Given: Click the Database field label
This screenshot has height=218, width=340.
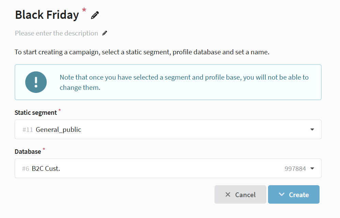Looking at the screenshot, I should (28, 151).
